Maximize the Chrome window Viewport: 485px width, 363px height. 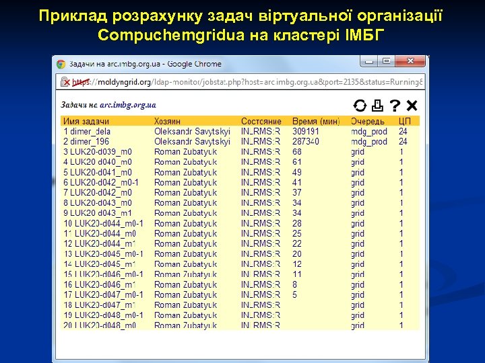coord(386,61)
